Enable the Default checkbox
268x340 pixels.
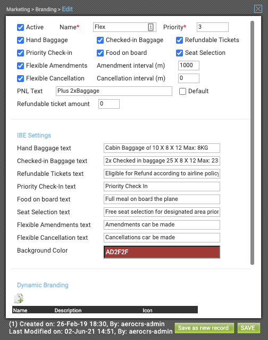[182, 91]
